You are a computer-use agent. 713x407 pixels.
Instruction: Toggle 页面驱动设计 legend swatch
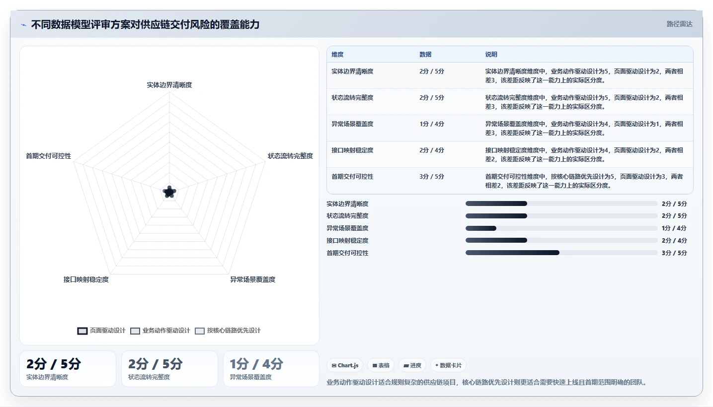coord(82,331)
